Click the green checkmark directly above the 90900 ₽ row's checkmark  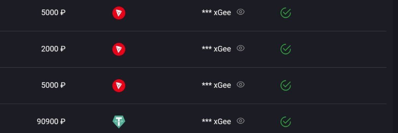(x=286, y=85)
